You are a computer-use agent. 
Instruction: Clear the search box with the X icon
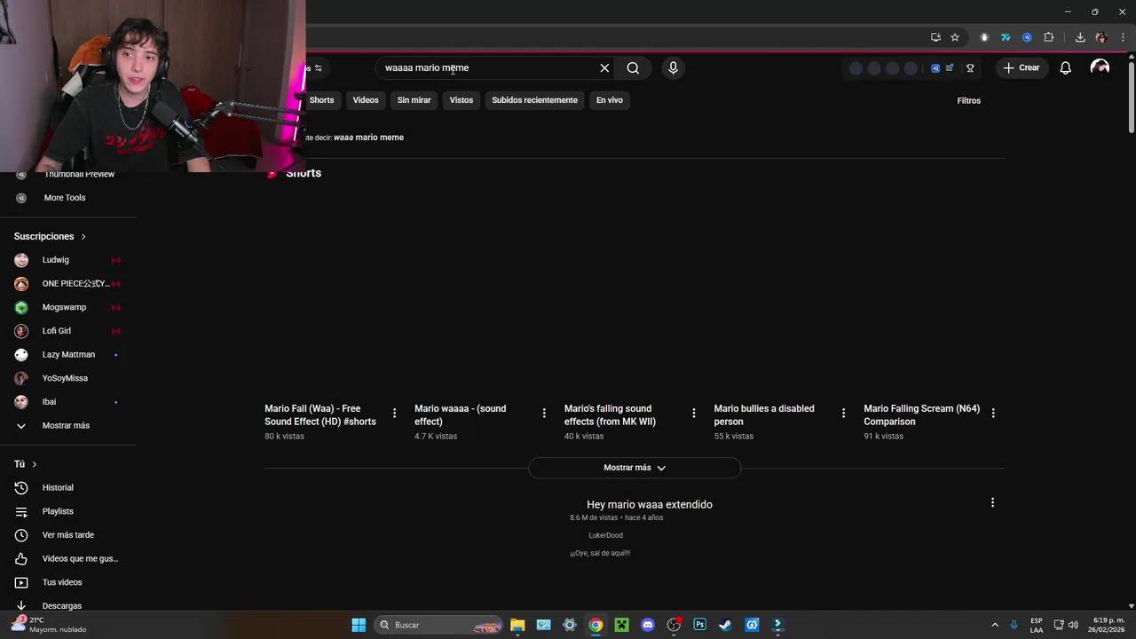click(x=604, y=67)
